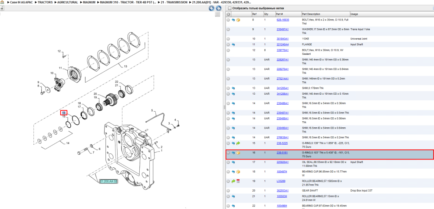434x209 pixels.
Task: Click Universal Joint usage text
Action: (x=359, y=39)
